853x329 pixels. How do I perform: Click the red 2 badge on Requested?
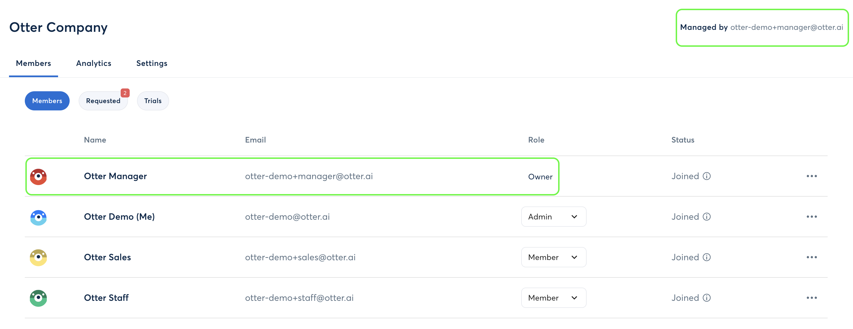tap(125, 93)
